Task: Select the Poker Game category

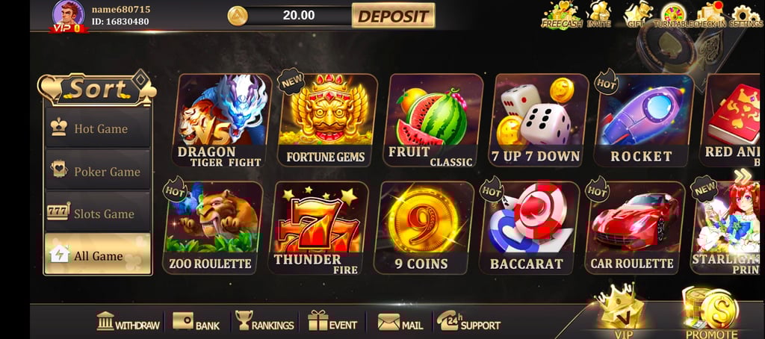Action: (98, 171)
